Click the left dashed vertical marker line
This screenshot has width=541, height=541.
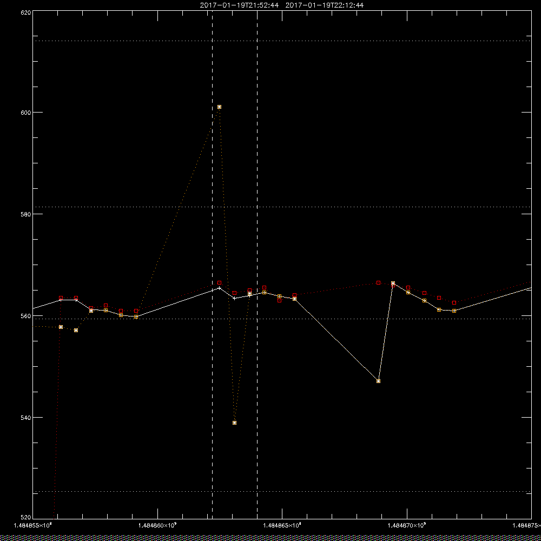(x=212, y=264)
